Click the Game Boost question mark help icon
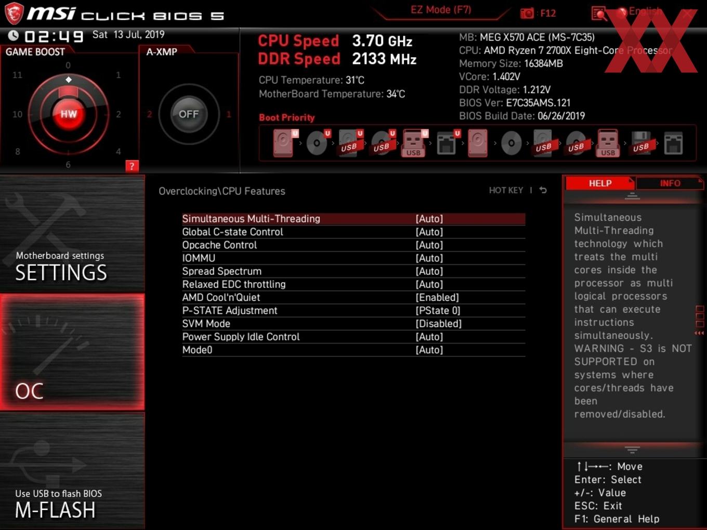The image size is (707, 530). pyautogui.click(x=132, y=166)
